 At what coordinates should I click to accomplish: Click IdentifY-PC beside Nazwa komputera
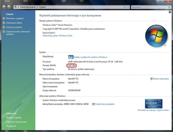tap(73, 79)
